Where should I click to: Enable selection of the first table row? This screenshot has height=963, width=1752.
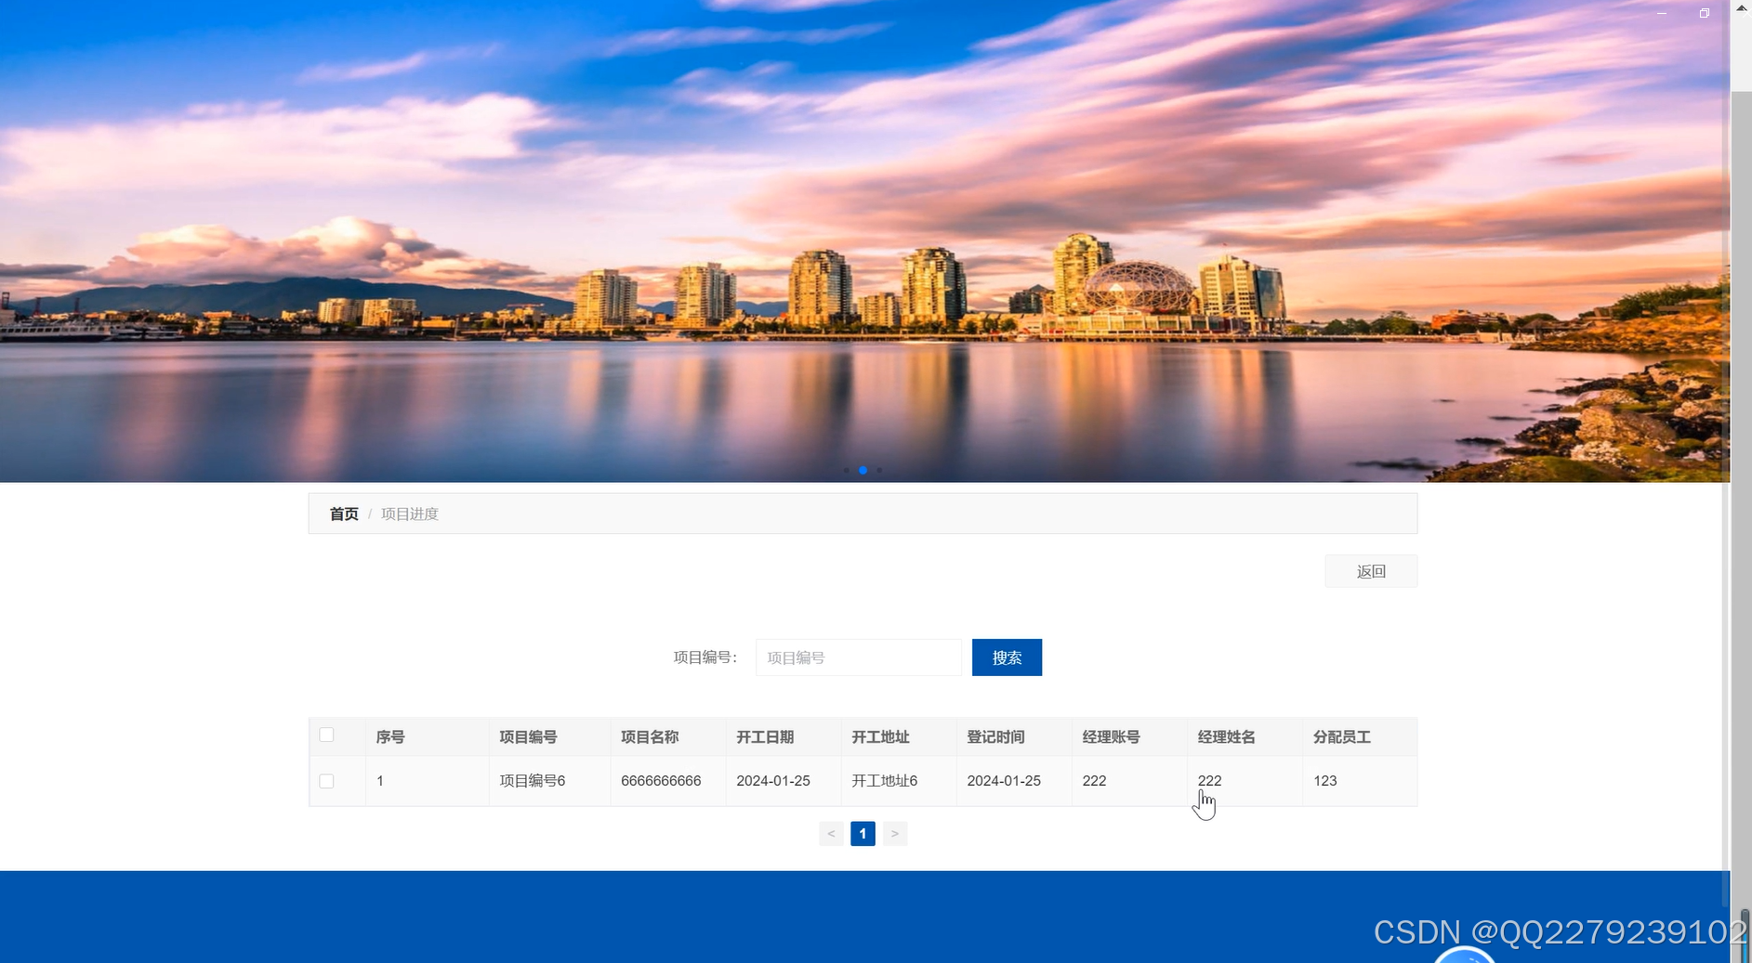[x=325, y=781]
